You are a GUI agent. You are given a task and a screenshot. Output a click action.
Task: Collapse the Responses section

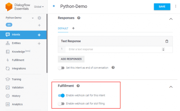tap(171, 19)
